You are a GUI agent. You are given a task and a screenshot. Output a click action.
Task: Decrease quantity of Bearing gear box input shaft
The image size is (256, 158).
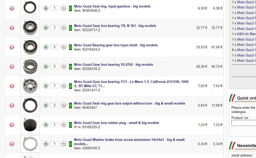click(x=64, y=47)
